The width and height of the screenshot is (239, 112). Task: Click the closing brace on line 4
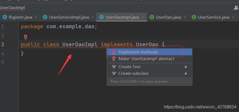[x=22, y=53]
